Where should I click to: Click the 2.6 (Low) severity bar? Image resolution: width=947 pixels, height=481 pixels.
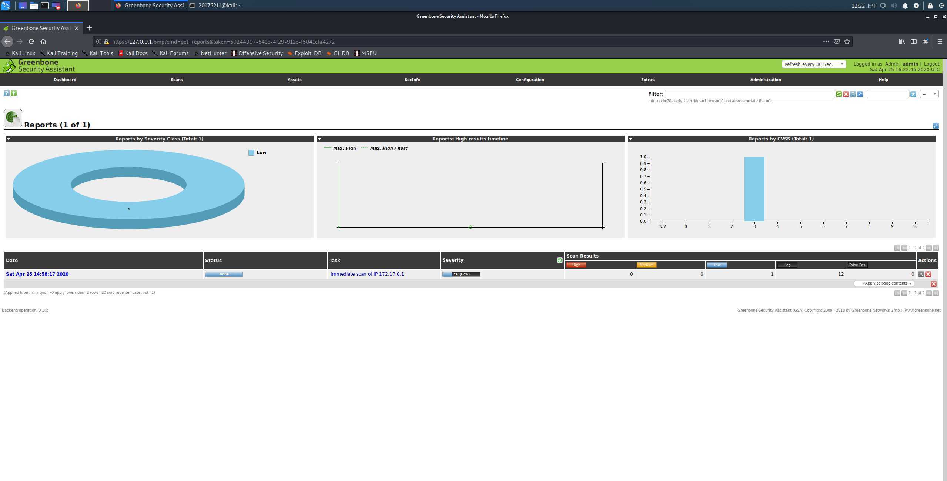pyautogui.click(x=461, y=274)
